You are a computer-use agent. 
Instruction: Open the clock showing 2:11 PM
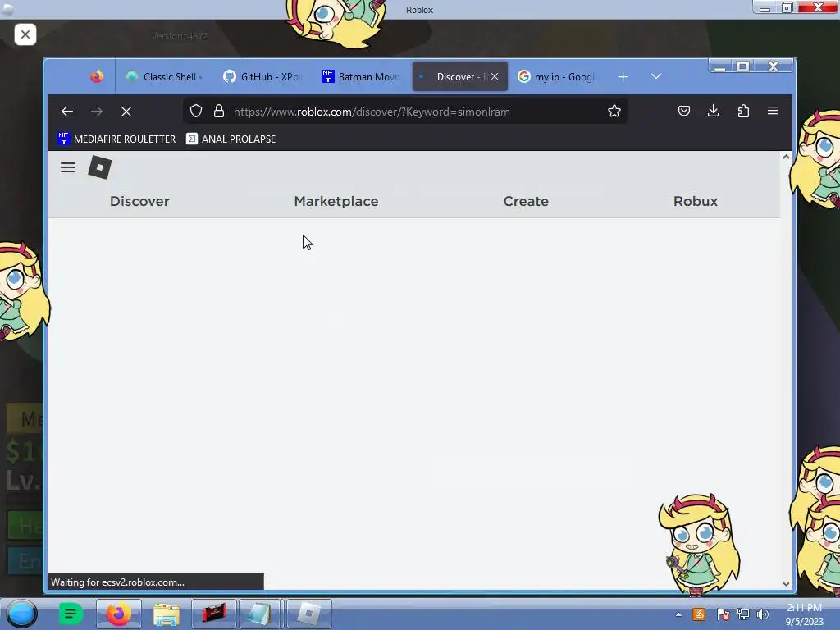click(804, 614)
